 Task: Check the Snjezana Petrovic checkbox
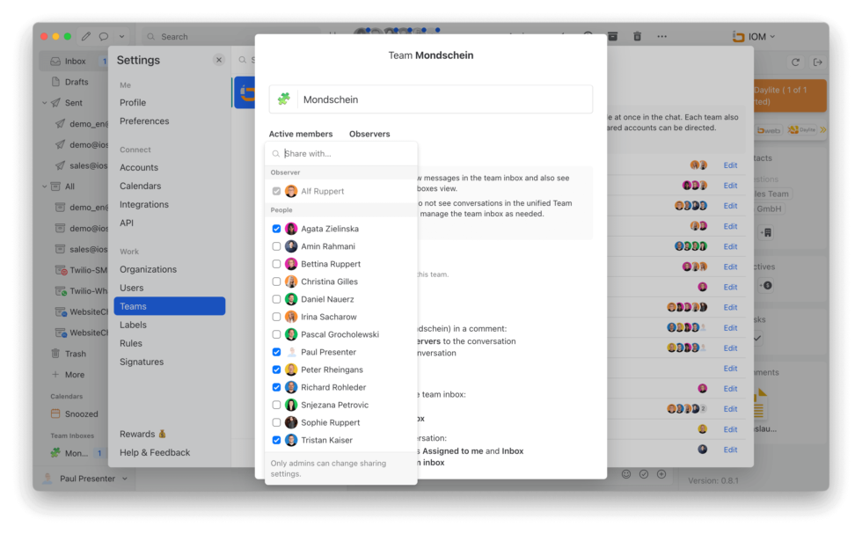pyautogui.click(x=276, y=404)
